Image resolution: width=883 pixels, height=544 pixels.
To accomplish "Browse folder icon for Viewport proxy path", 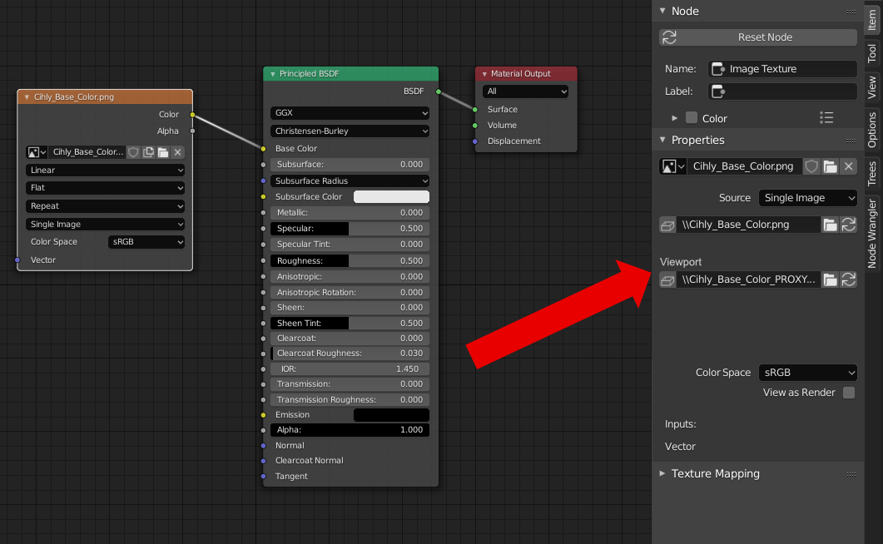I will tap(830, 279).
